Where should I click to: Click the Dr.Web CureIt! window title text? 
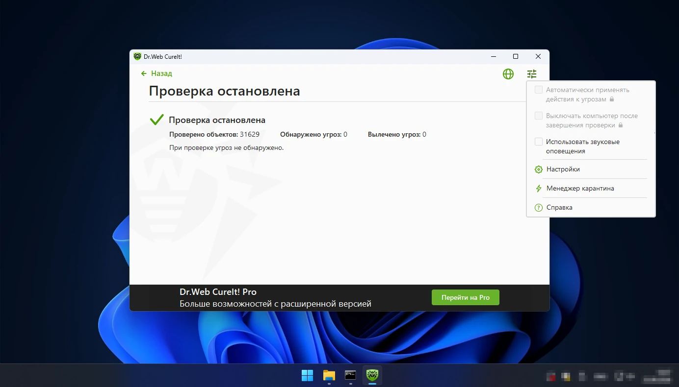163,57
